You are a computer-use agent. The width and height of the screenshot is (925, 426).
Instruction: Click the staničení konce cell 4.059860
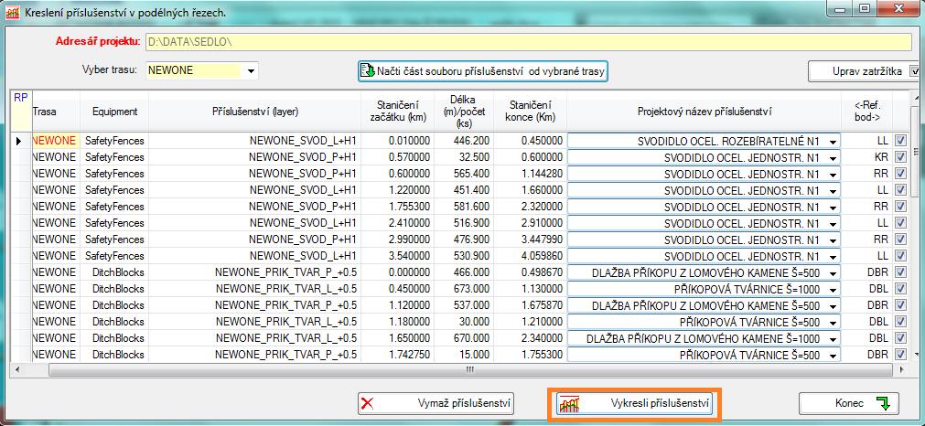[x=531, y=256]
